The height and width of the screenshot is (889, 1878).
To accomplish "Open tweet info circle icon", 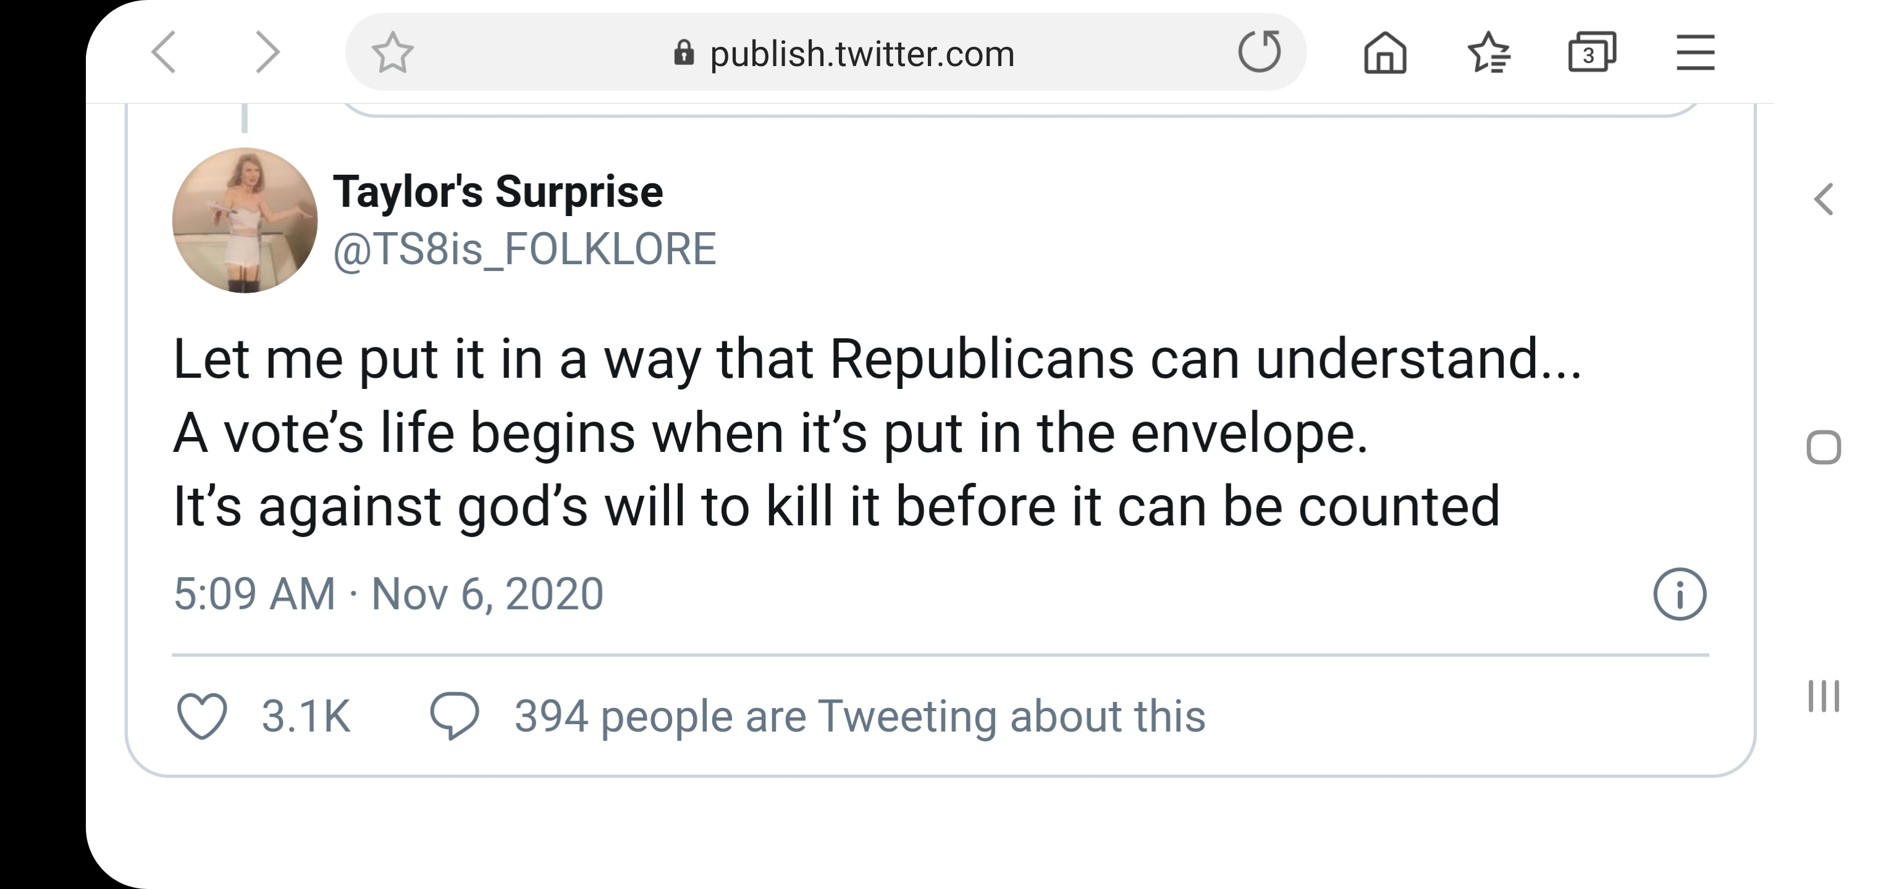I will click(1680, 595).
